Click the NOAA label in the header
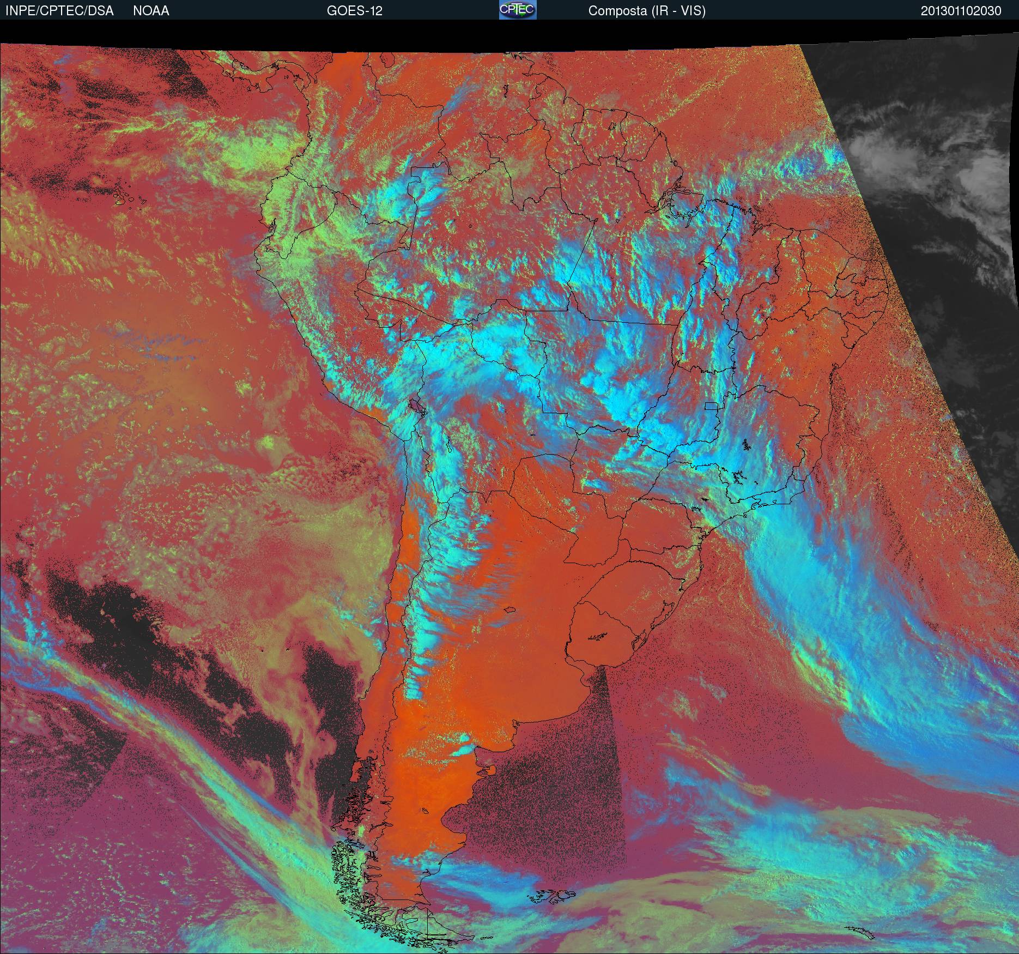Screen dimensions: 1019x954 [x=151, y=11]
